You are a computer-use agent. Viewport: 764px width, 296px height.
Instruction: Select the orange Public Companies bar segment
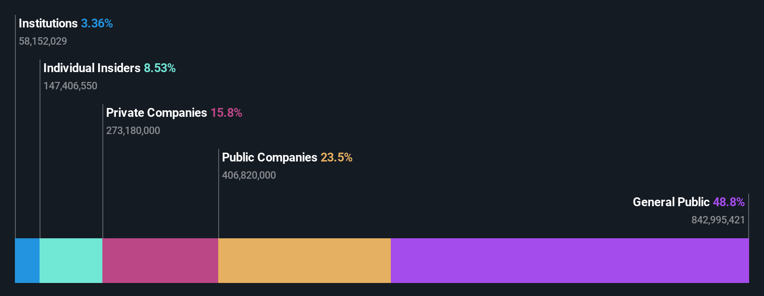click(304, 261)
